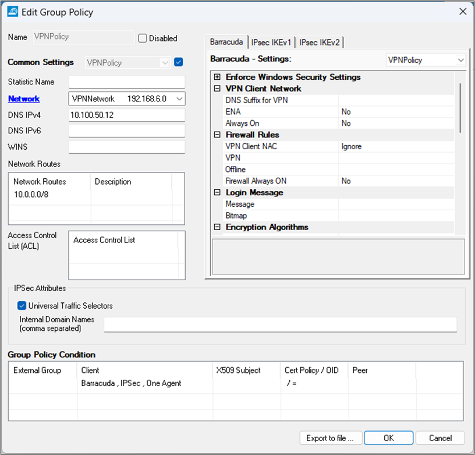Open the Network dropdown list

[179, 99]
